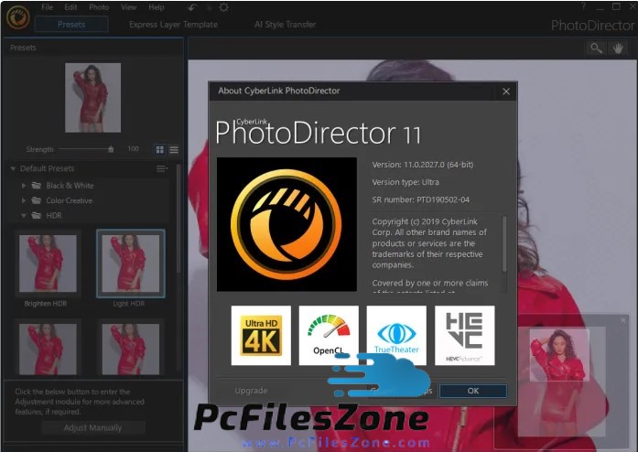Open the Photo menu

(x=99, y=7)
